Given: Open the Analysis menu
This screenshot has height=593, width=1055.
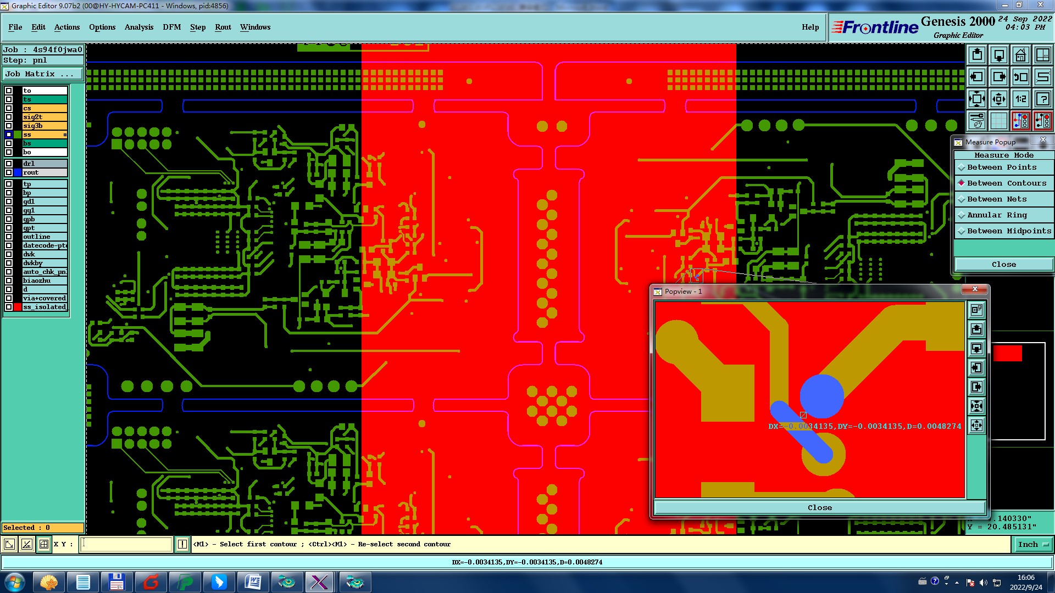Looking at the screenshot, I should (138, 27).
